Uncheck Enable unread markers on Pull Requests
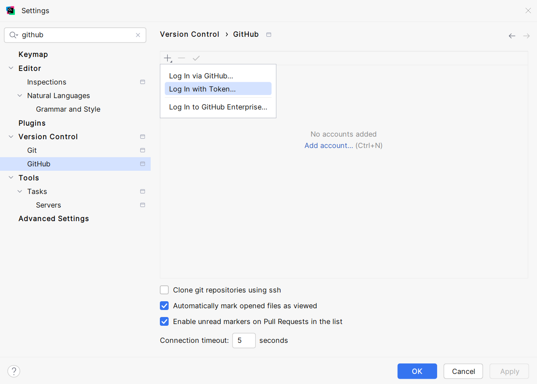 point(164,321)
